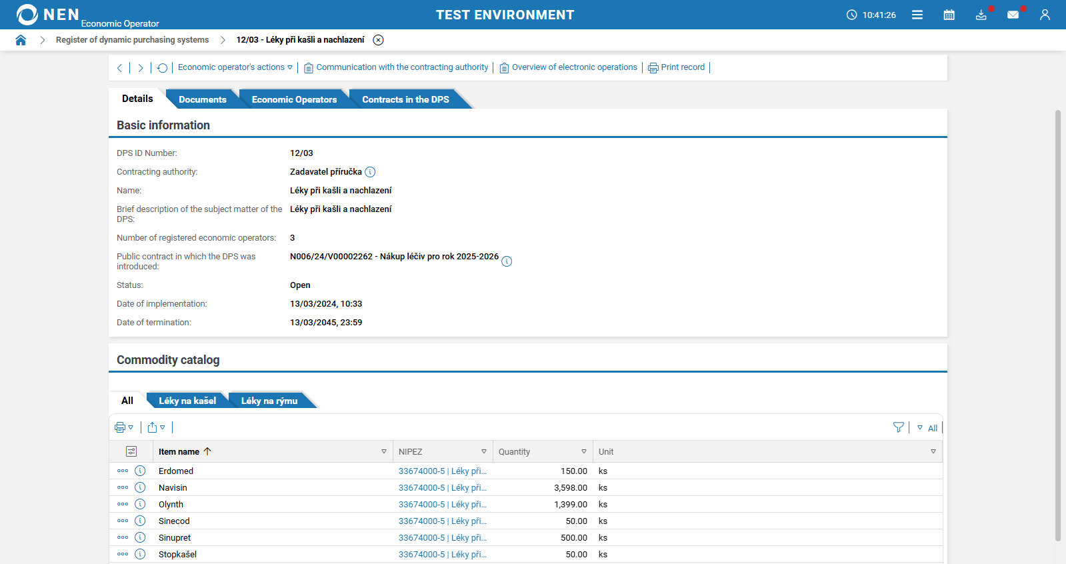Switch to the Documents tab
The height and width of the screenshot is (564, 1066).
pyautogui.click(x=202, y=99)
